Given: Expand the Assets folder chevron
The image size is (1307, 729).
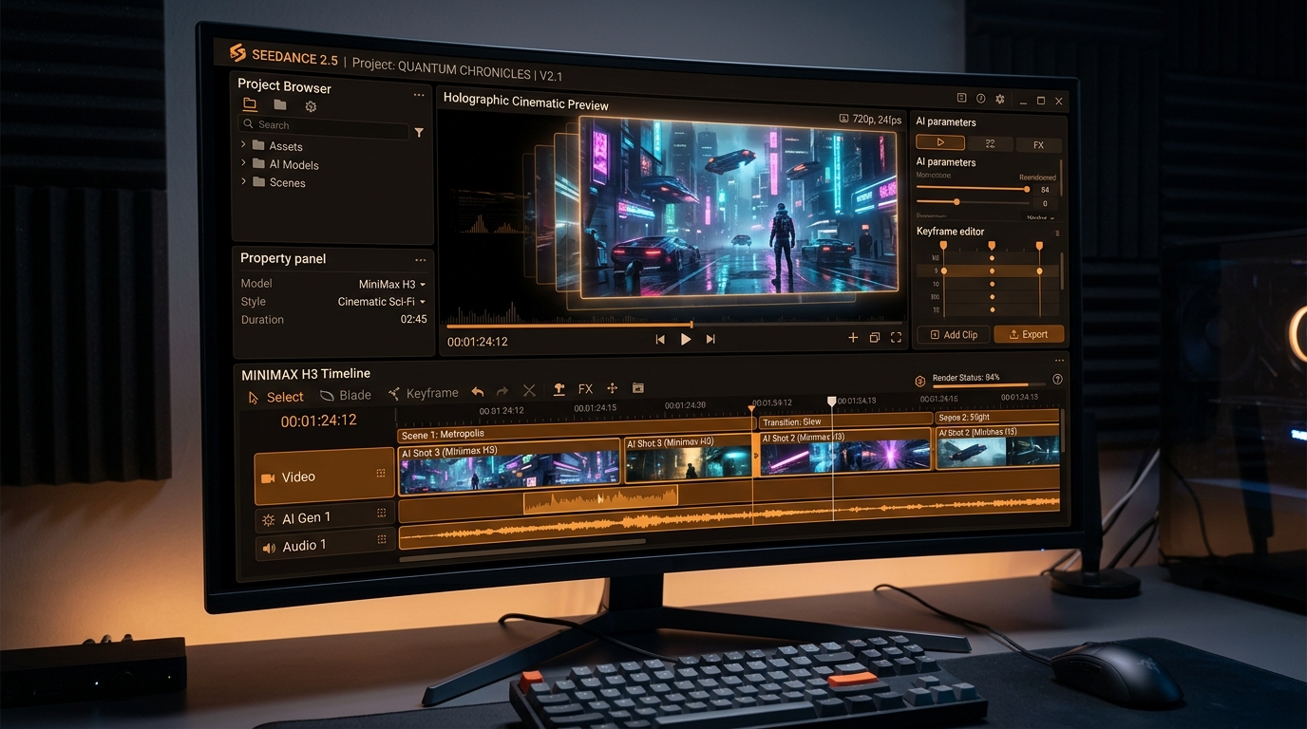Looking at the screenshot, I should (x=243, y=145).
